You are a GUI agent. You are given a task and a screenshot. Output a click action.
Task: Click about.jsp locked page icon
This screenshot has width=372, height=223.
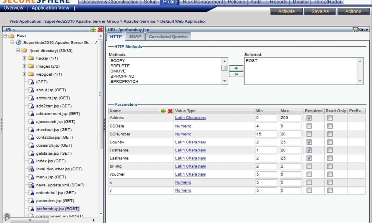coord(31,90)
